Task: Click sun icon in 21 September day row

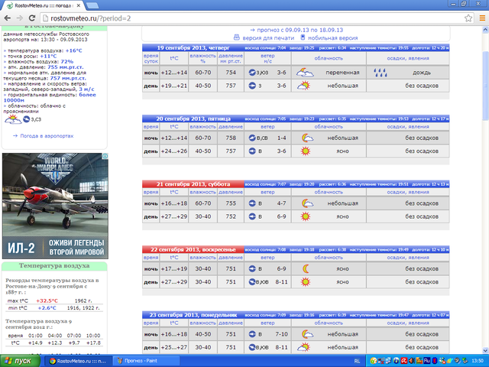Action: (306, 216)
